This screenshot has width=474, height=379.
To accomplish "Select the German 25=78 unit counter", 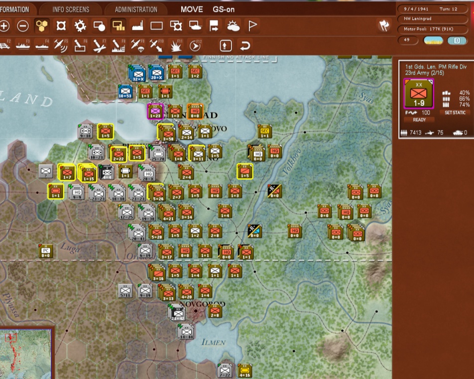I will pyautogui.click(x=157, y=153).
